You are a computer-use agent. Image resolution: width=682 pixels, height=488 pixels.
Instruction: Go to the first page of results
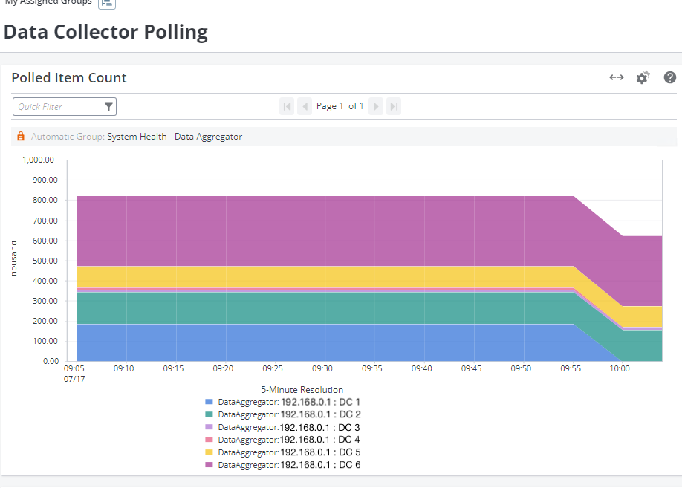coord(287,107)
